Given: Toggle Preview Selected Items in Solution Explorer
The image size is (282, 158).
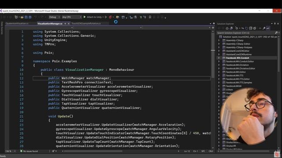Looking at the screenshot, I should point(268,28).
